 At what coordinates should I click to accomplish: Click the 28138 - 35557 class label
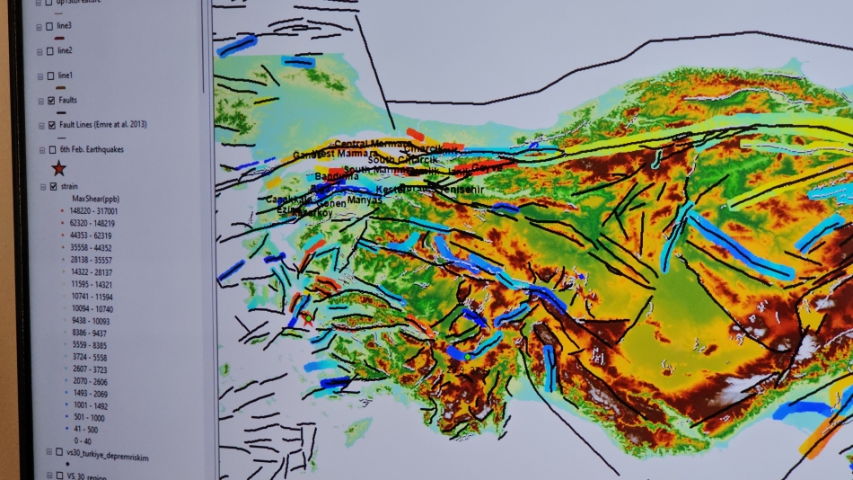pyautogui.click(x=92, y=260)
